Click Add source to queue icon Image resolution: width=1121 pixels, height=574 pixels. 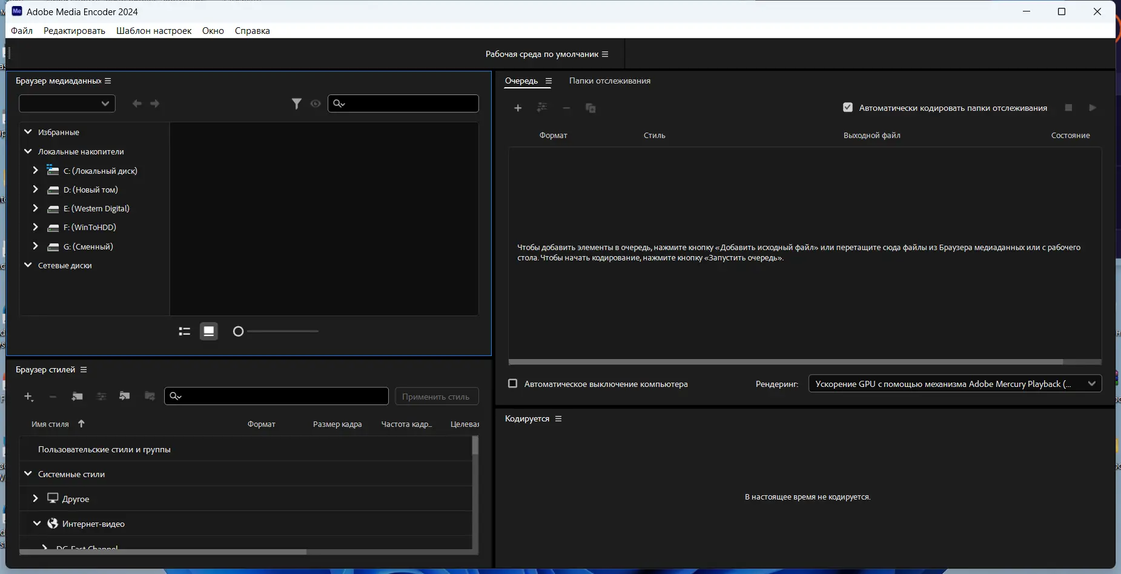(518, 108)
